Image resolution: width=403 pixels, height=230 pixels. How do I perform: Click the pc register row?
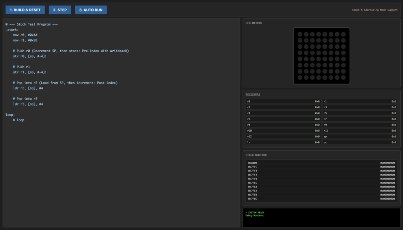pos(360,142)
